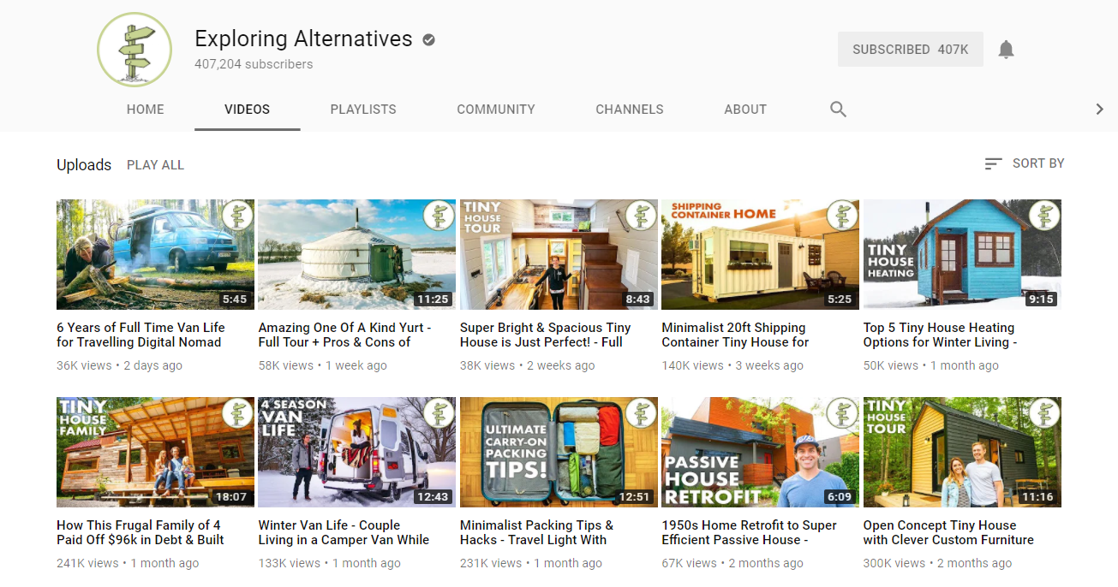The height and width of the screenshot is (587, 1118).
Task: Click '231K views • 1 month ago' text
Action: pos(531,563)
